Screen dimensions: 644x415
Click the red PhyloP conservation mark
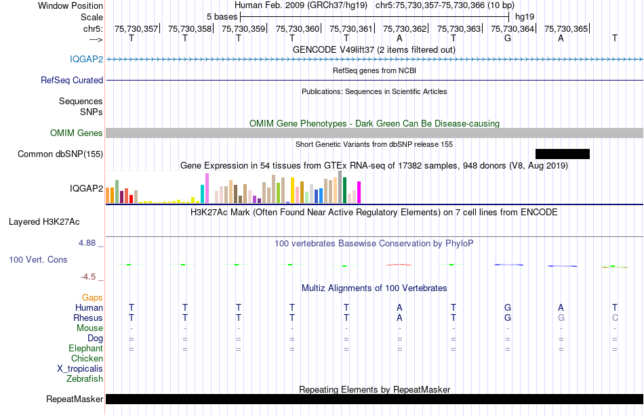[x=399, y=265]
